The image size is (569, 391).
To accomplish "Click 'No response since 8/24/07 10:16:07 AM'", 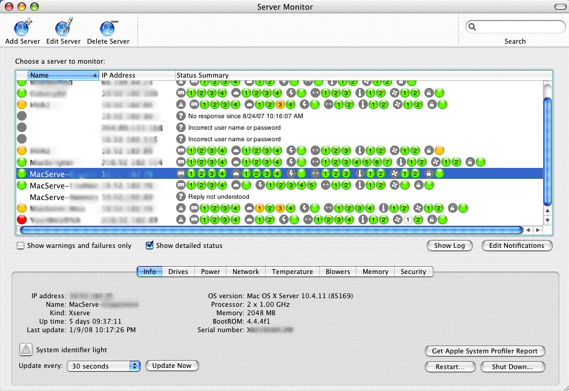I will coord(246,116).
